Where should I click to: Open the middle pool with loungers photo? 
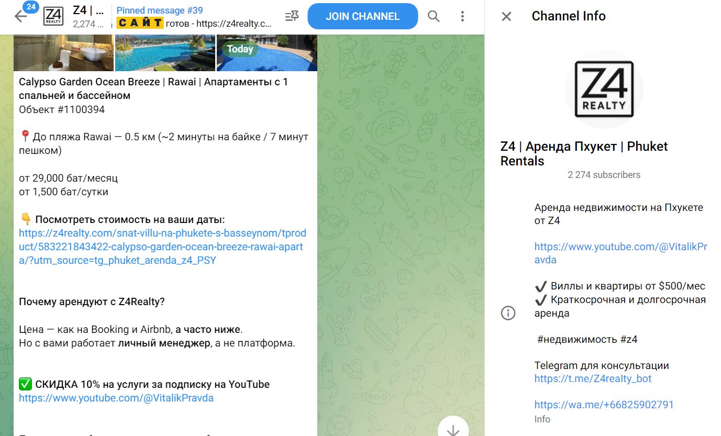165,52
